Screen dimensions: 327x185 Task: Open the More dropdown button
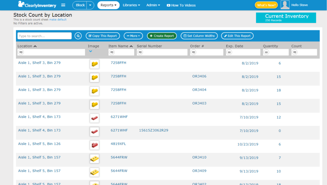133,36
